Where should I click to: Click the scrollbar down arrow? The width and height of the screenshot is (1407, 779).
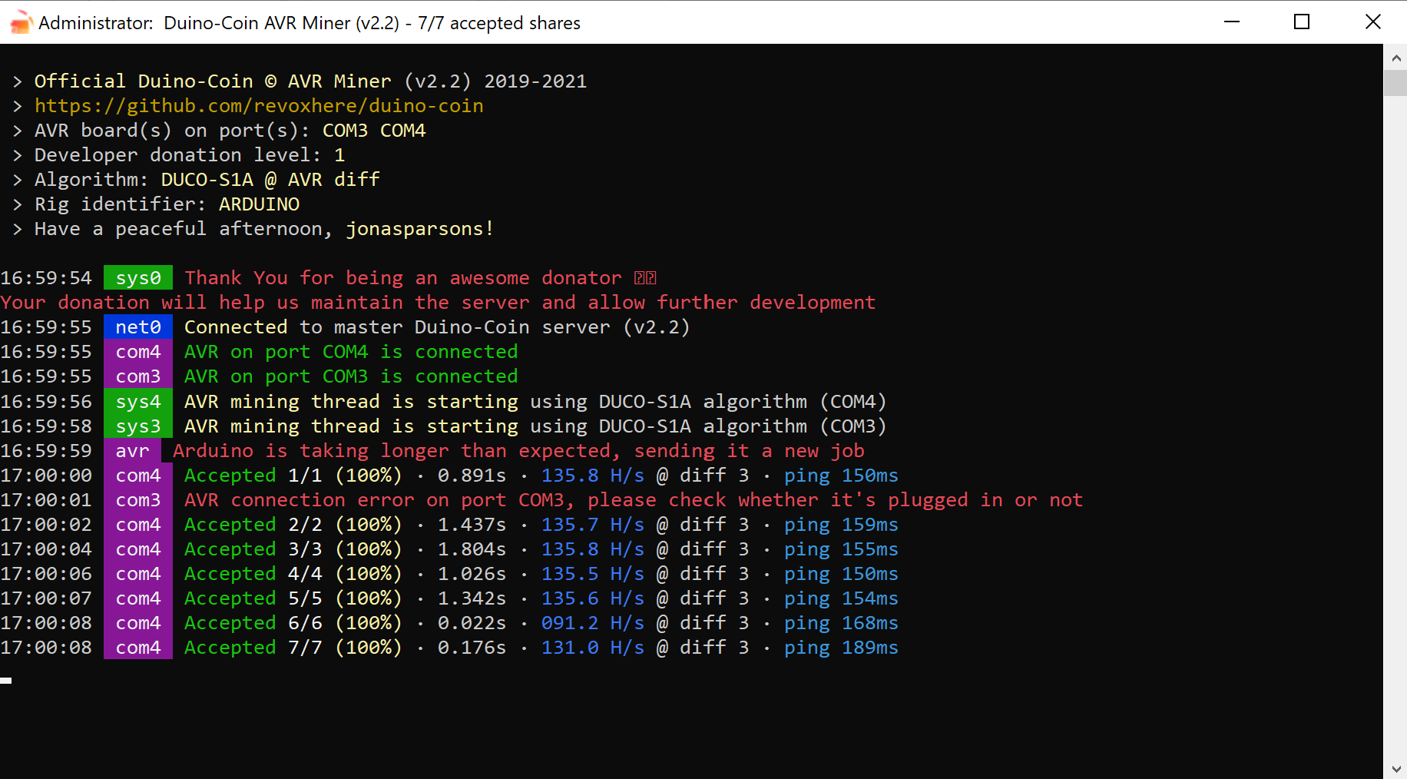1395,767
